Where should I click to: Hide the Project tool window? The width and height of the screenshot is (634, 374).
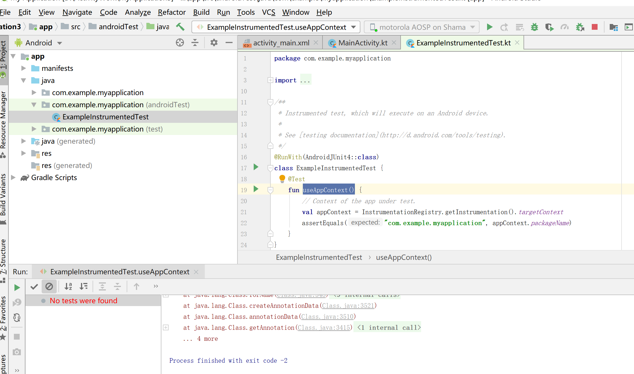229,43
